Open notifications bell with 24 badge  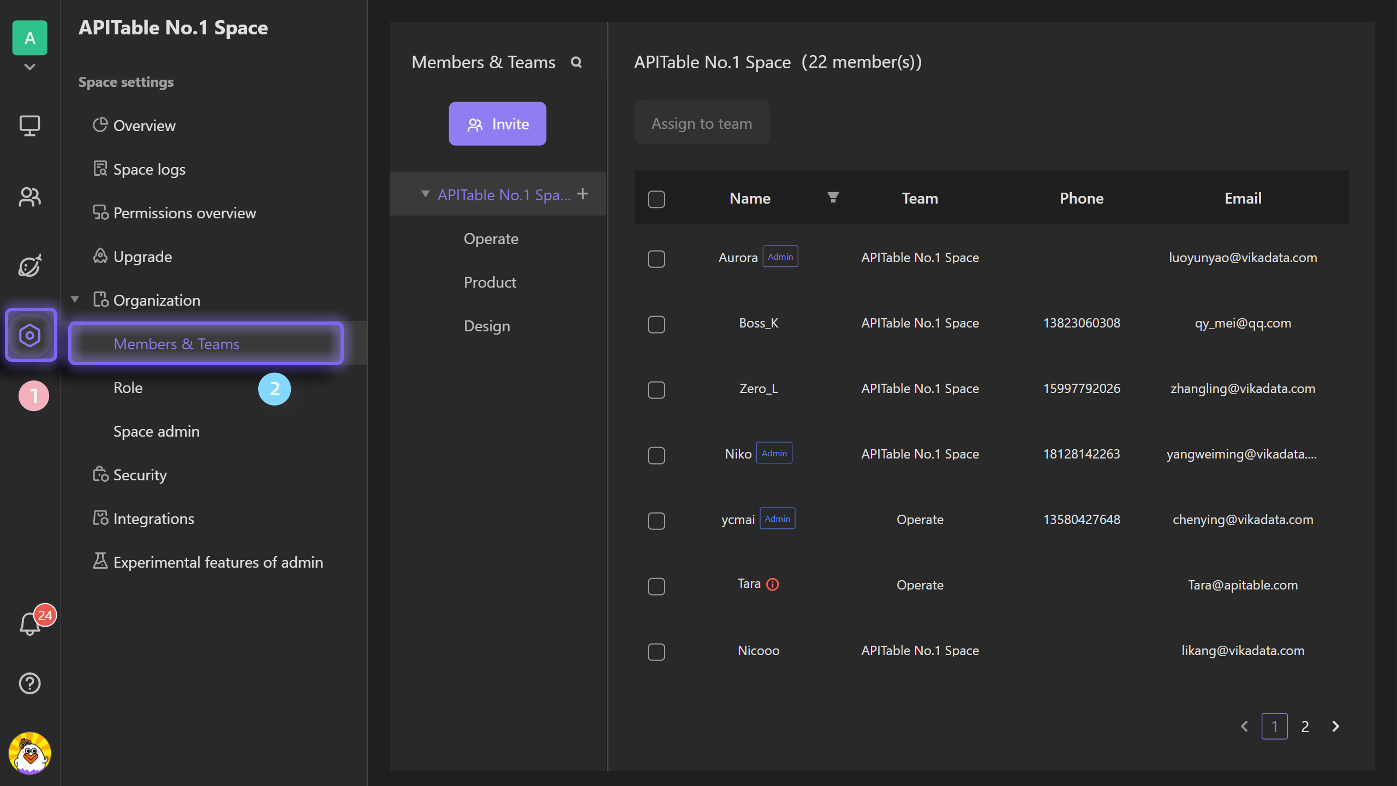coord(30,623)
